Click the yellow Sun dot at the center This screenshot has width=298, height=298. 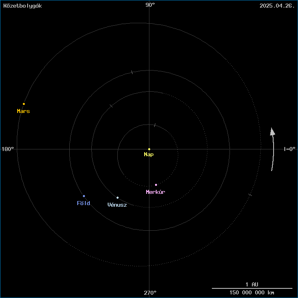(x=149, y=149)
